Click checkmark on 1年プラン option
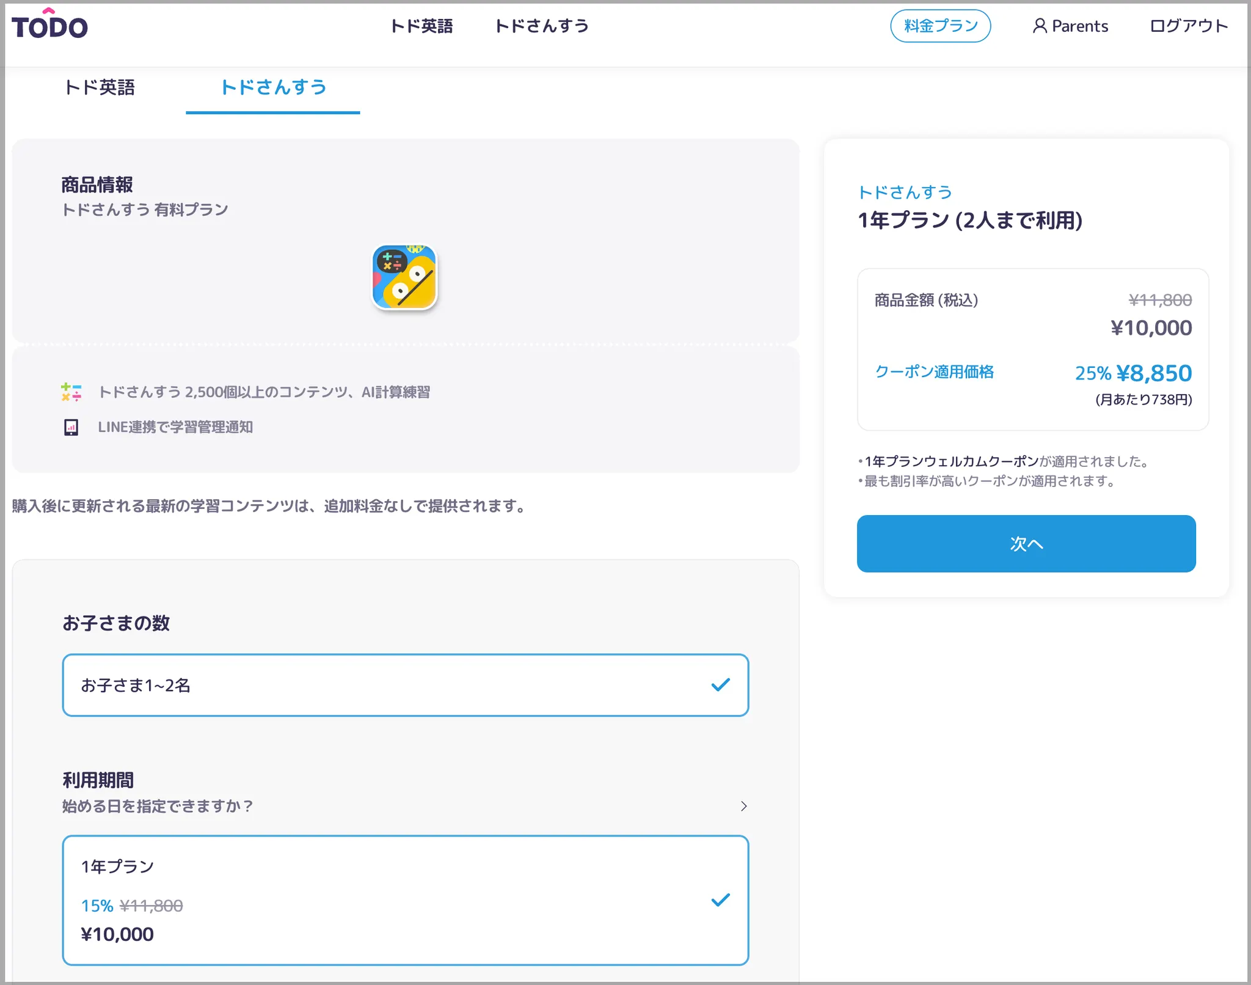The image size is (1251, 985). 720,900
